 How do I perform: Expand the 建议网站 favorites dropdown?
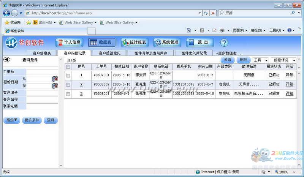point(55,22)
